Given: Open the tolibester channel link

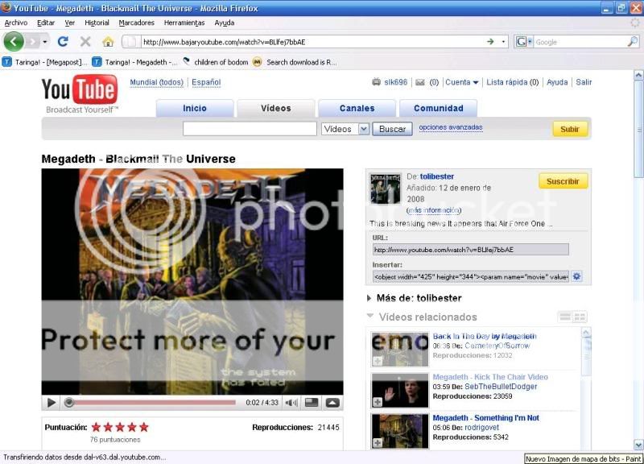Looking at the screenshot, I should click(x=437, y=176).
